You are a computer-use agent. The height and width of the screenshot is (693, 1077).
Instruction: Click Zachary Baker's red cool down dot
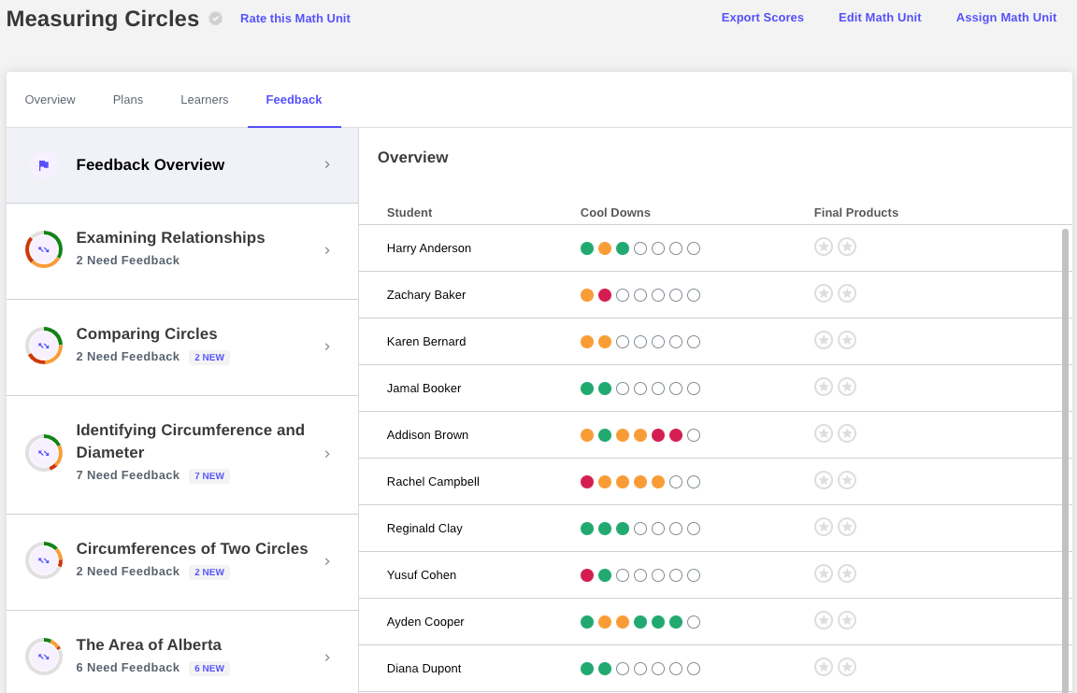click(605, 295)
